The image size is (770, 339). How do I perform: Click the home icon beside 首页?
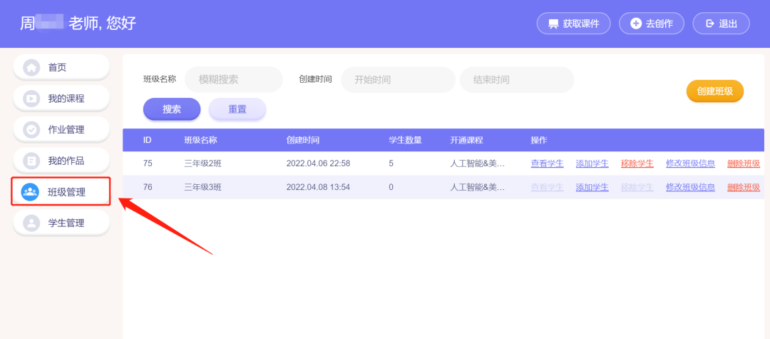[31, 67]
